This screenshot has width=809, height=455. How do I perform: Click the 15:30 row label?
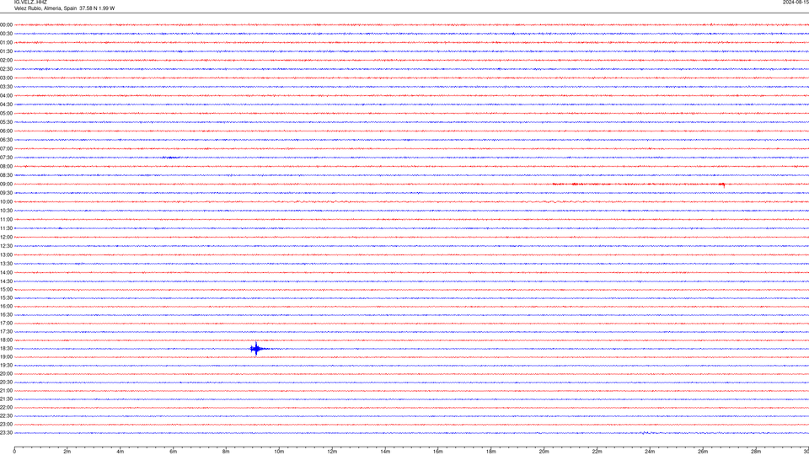tap(6, 297)
